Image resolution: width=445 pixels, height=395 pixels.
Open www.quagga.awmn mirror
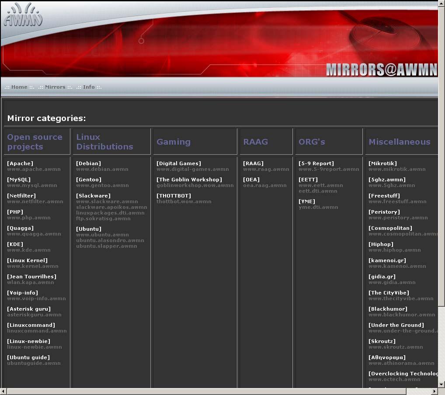tap(34, 234)
